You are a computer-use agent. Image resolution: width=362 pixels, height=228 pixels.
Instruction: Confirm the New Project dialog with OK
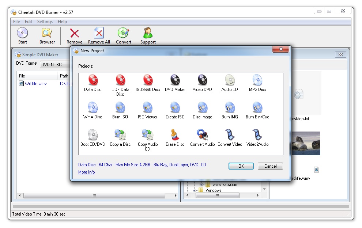coord(241,166)
